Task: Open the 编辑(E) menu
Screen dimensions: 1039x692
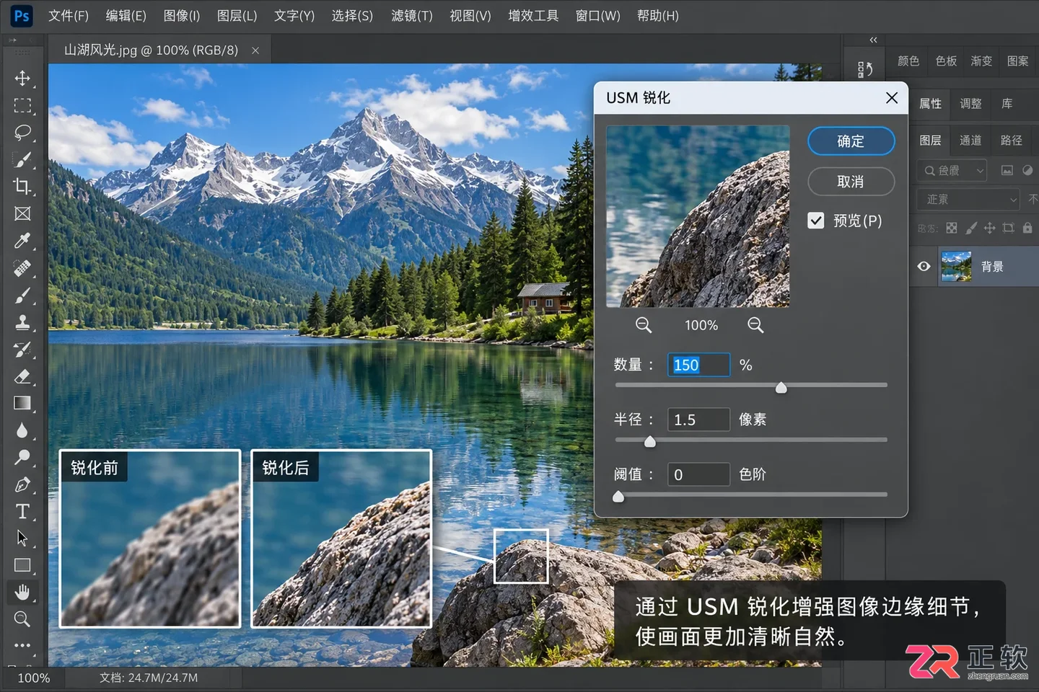Action: coord(126,16)
